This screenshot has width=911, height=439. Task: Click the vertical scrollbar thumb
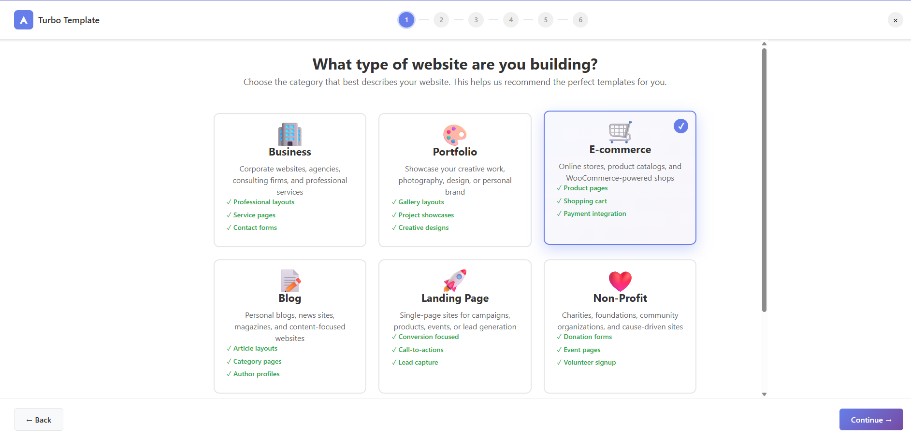[x=764, y=179]
